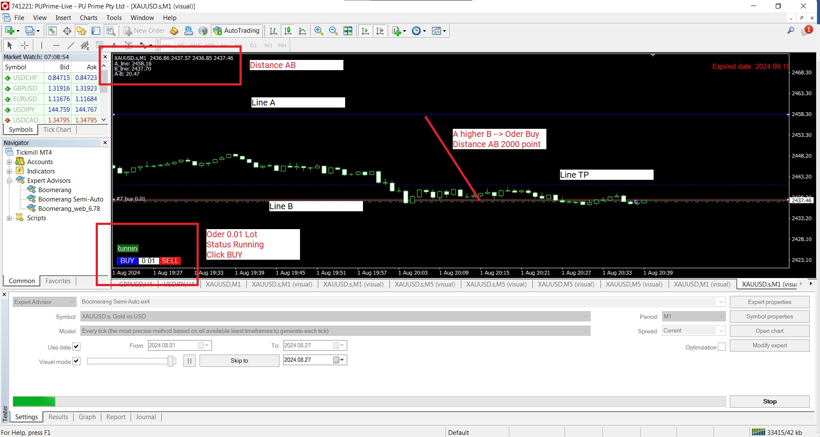Viewport: 820px width, 437px height.
Task: Expand the Indicators tree node
Action: (9, 171)
